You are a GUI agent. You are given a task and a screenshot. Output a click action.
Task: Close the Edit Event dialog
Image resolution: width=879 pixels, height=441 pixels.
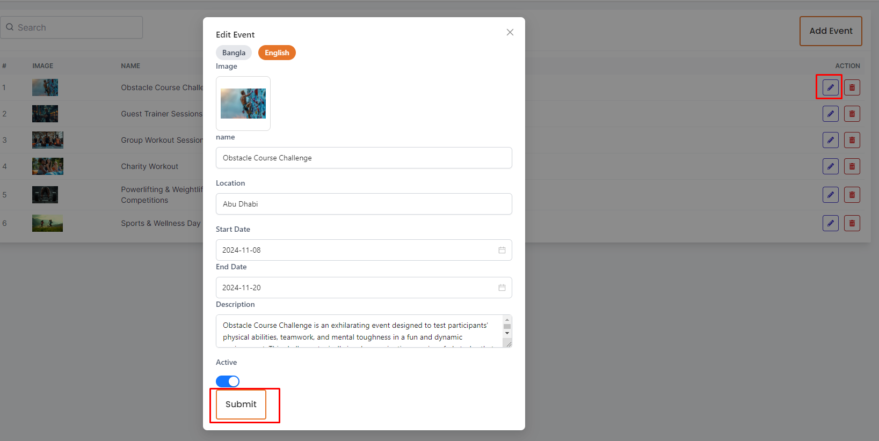[x=510, y=32]
